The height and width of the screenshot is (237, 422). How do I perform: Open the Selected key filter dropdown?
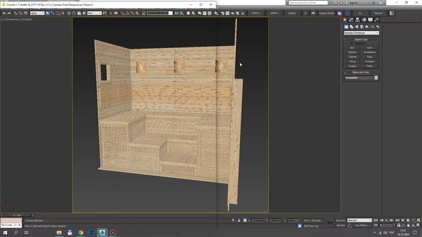pos(359,221)
